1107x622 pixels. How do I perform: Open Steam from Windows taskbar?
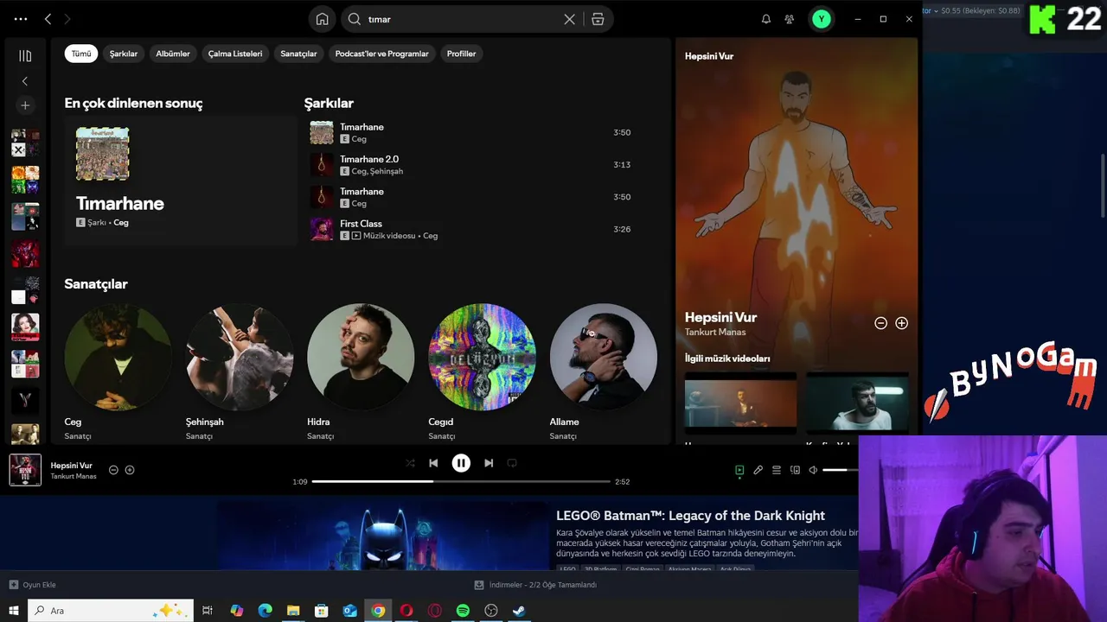point(519,611)
